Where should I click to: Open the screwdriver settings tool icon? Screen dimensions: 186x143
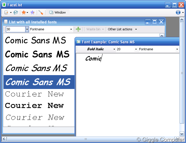point(41,12)
